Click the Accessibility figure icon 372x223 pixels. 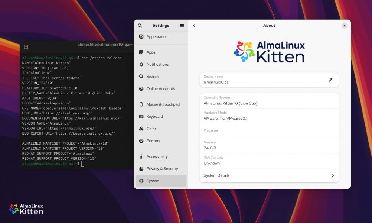(x=141, y=156)
